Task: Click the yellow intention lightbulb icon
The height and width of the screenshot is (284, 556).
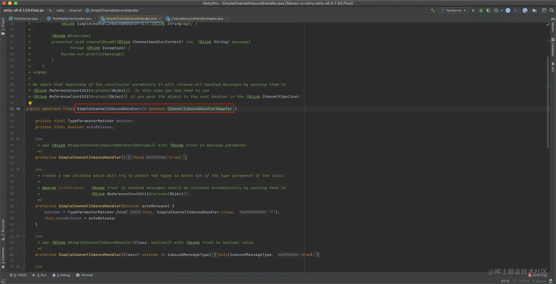Action: pos(30,103)
